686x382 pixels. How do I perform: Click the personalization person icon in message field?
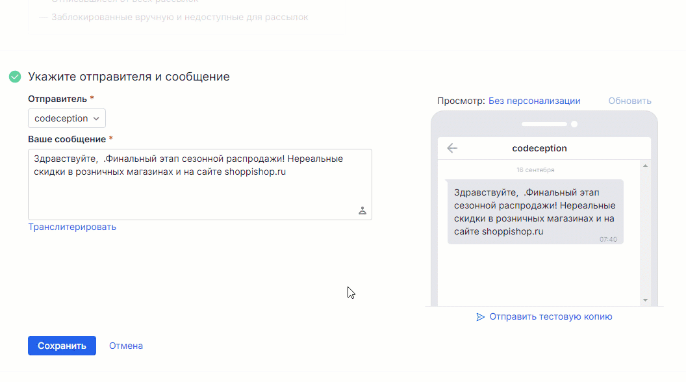(x=362, y=210)
